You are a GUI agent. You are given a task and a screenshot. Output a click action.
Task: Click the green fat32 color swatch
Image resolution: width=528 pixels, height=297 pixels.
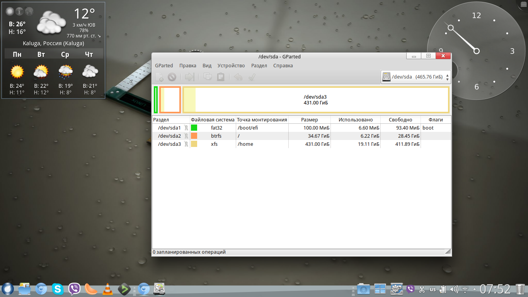point(194,128)
